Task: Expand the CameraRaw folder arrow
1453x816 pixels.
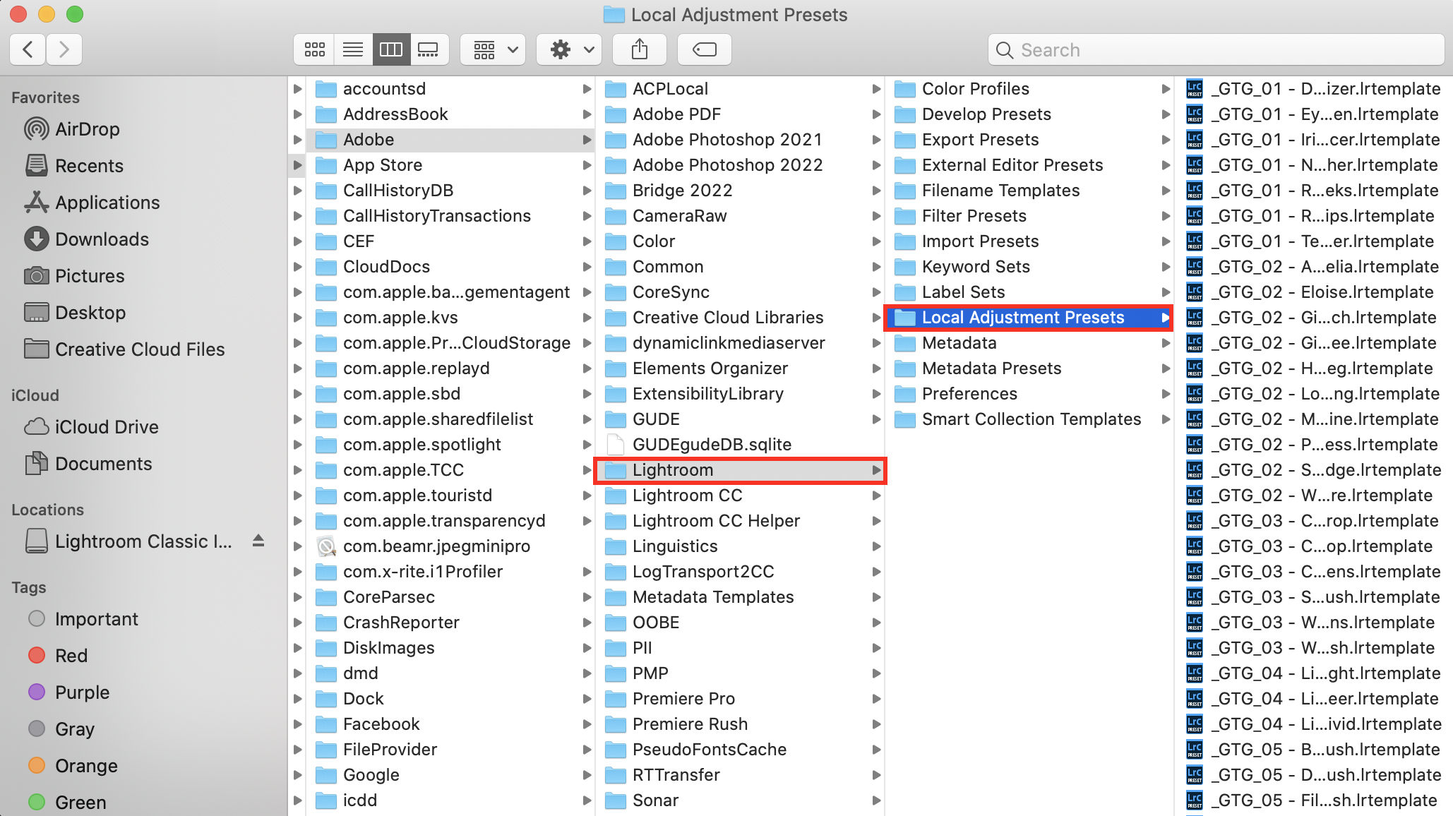Action: point(876,216)
